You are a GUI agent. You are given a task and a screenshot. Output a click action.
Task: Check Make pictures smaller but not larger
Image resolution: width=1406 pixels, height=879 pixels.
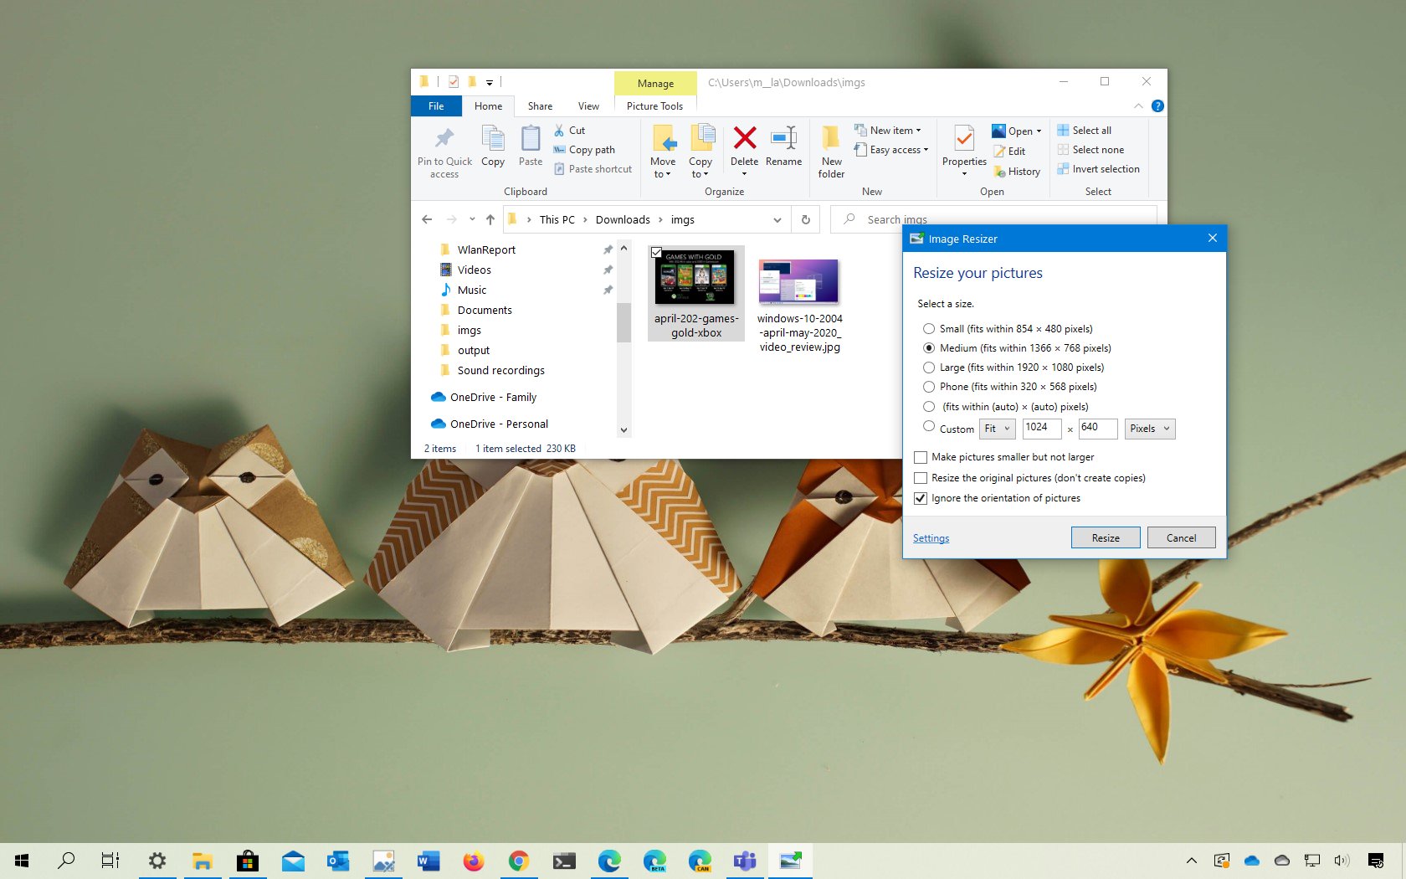pos(921,457)
